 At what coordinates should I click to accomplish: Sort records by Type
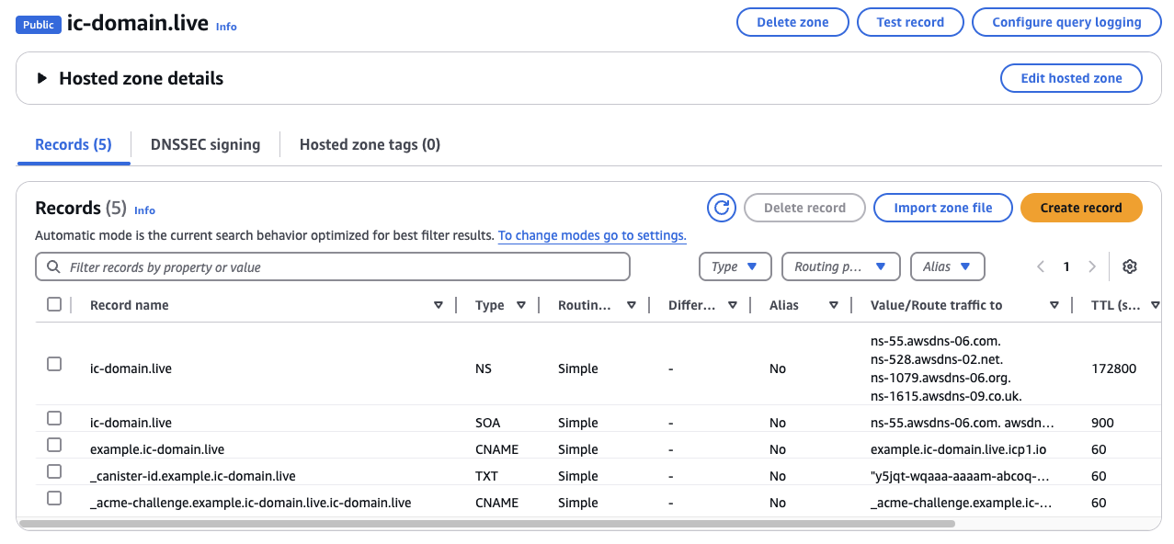click(x=521, y=304)
